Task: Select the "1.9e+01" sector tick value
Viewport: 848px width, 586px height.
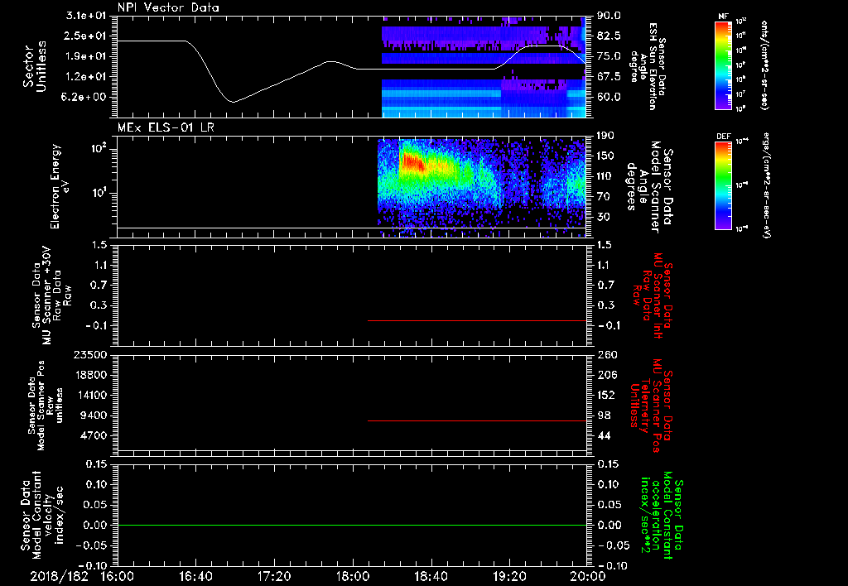Action: tap(86, 56)
